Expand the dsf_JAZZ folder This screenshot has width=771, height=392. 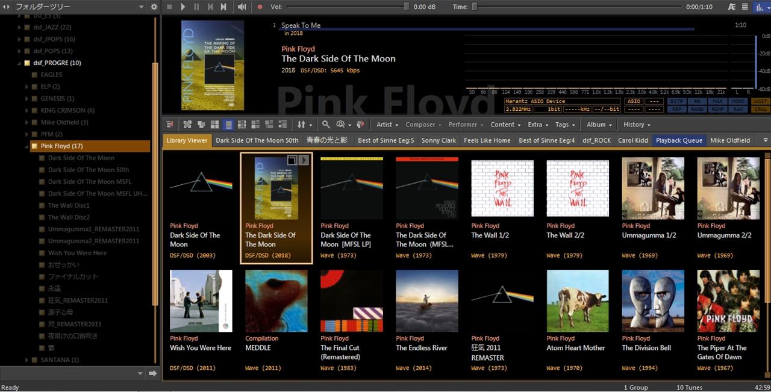click(x=20, y=27)
